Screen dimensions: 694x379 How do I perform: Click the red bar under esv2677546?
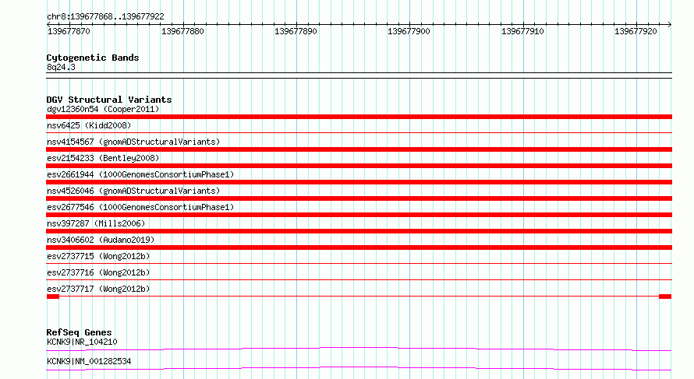click(359, 215)
